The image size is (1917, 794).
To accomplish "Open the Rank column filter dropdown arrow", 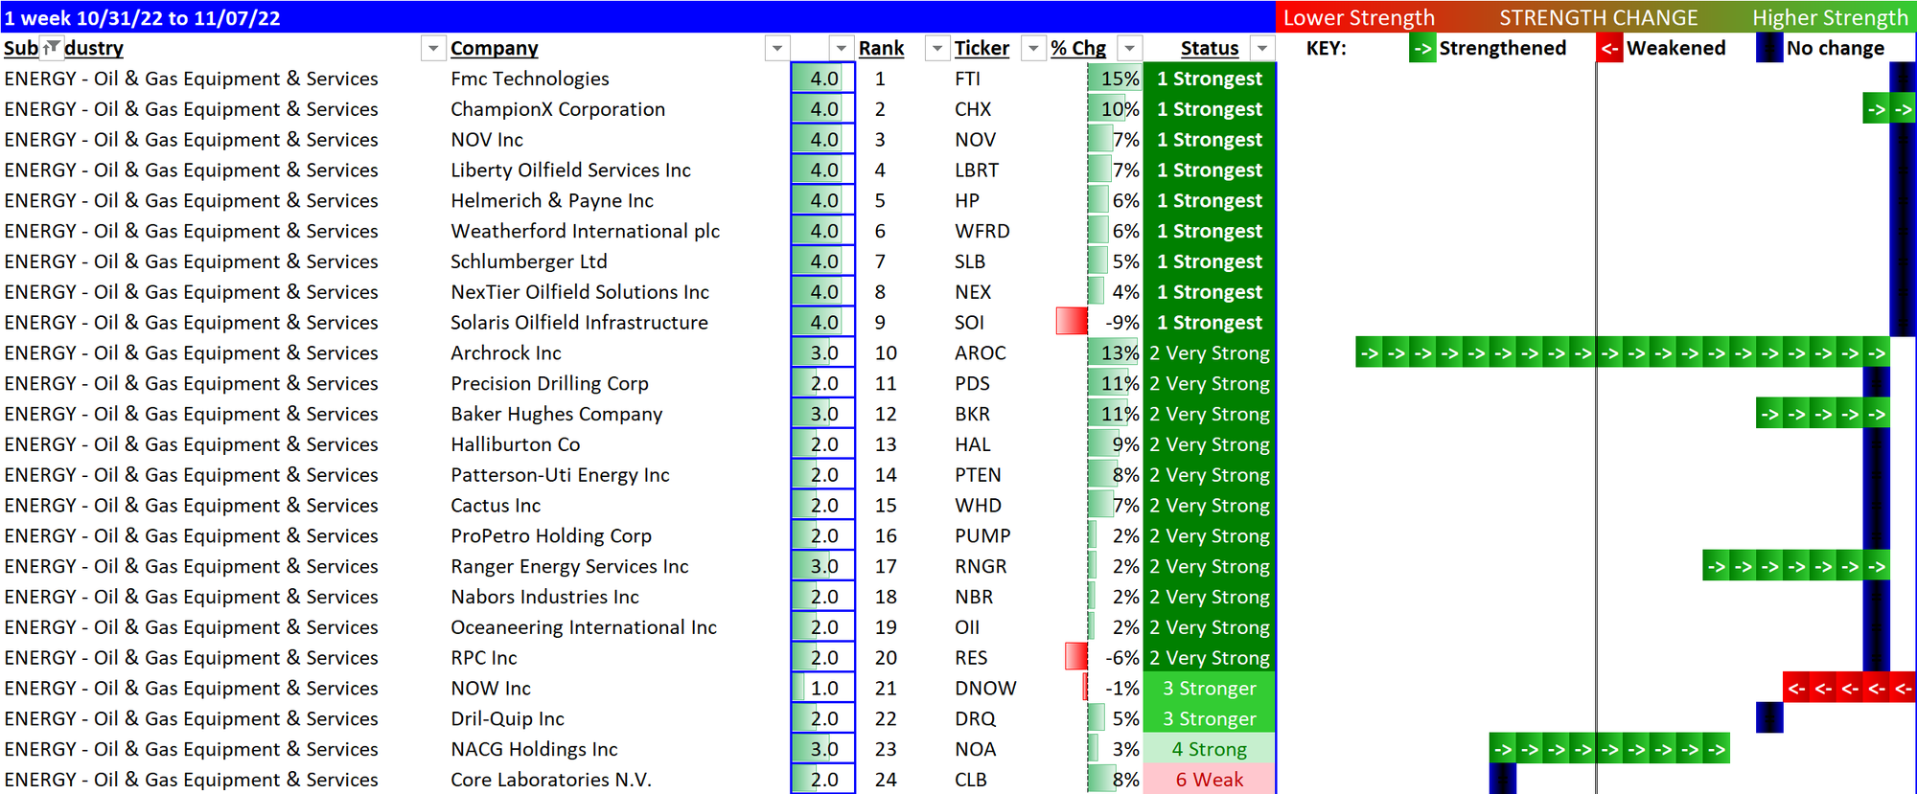I will [936, 48].
